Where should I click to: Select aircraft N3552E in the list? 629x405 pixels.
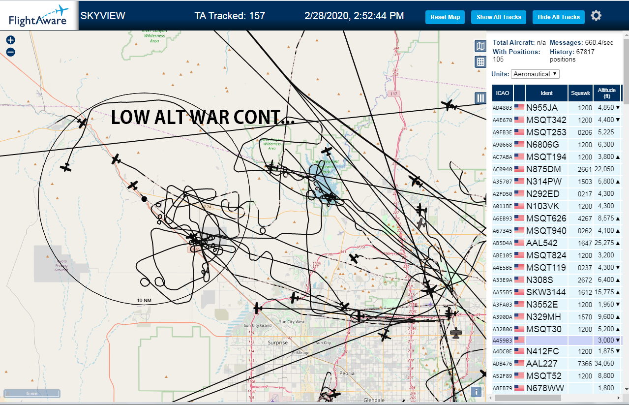coord(557,304)
